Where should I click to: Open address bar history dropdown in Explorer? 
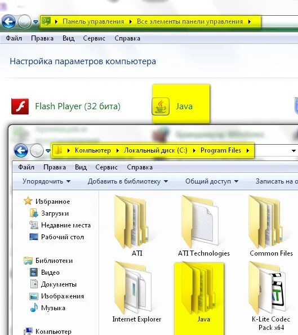pos(293,151)
